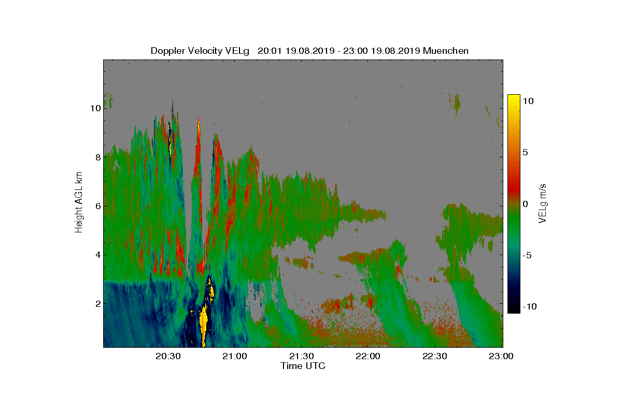The image size is (622, 414).
Task: Click the 20:30 time tick label
Action: pos(168,356)
